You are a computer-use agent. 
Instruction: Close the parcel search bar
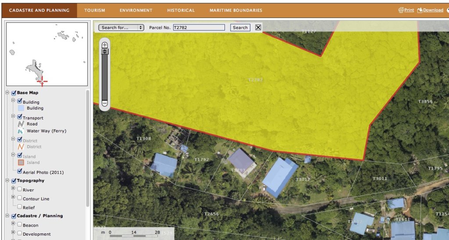[x=258, y=28]
